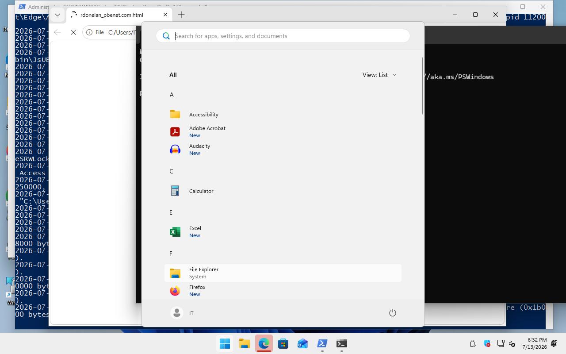The width and height of the screenshot is (566, 354).
Task: Launch Firefox from the Start menu
Action: click(283, 291)
